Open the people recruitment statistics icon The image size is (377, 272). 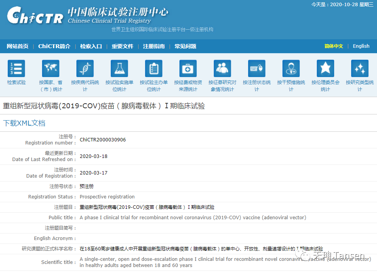tap(222, 69)
